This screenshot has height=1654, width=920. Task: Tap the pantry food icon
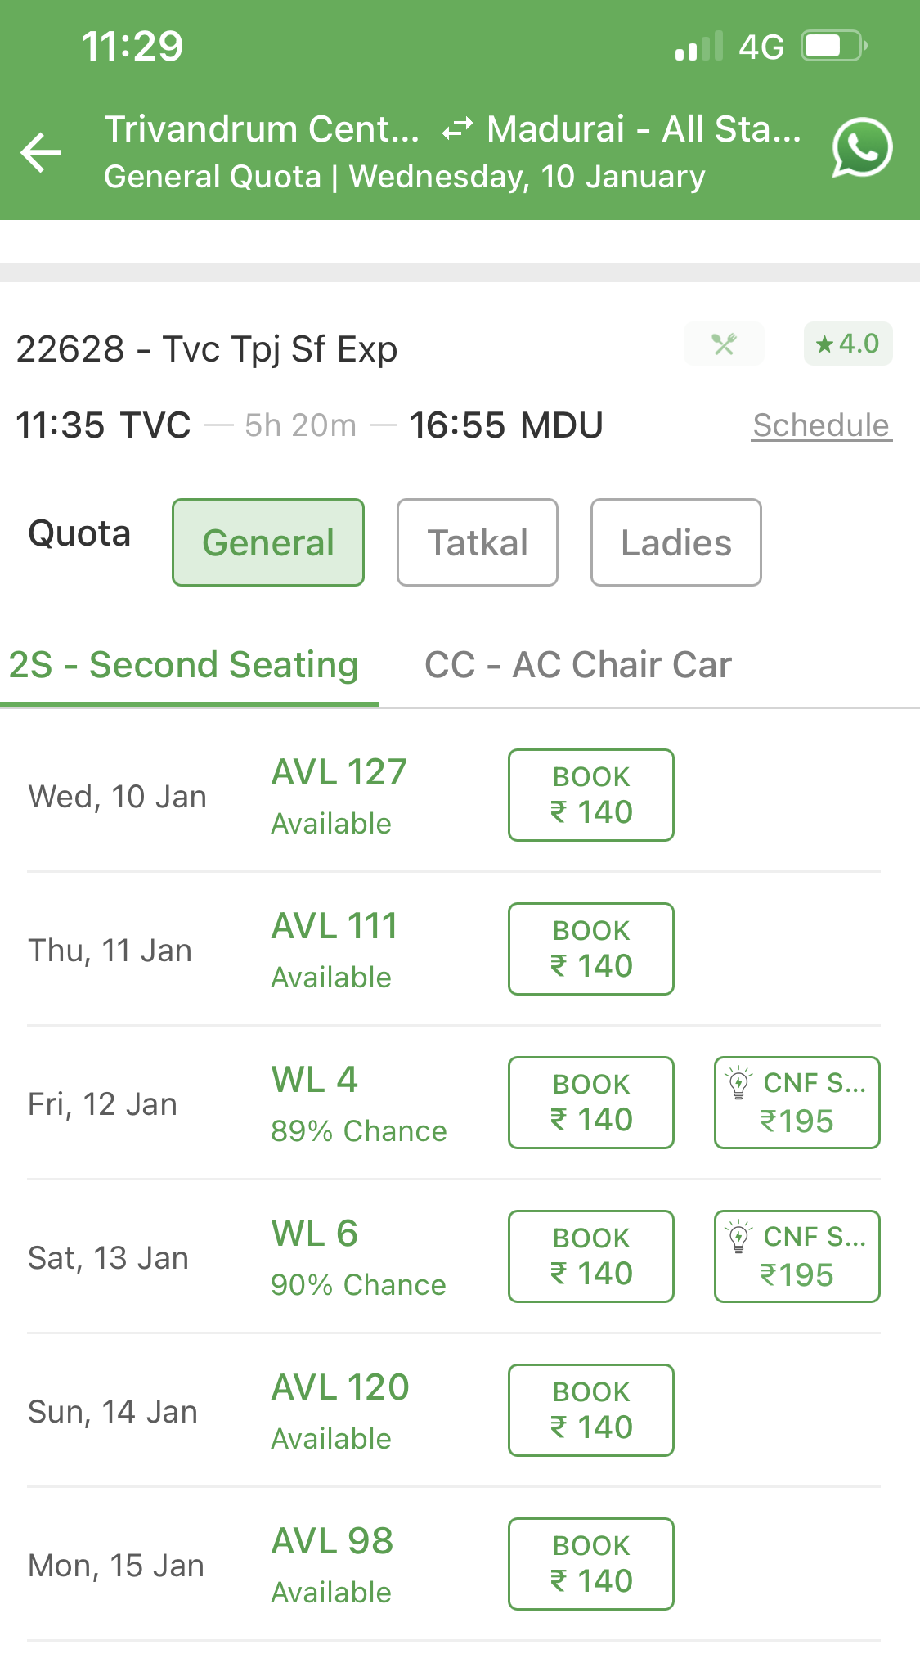pos(724,344)
